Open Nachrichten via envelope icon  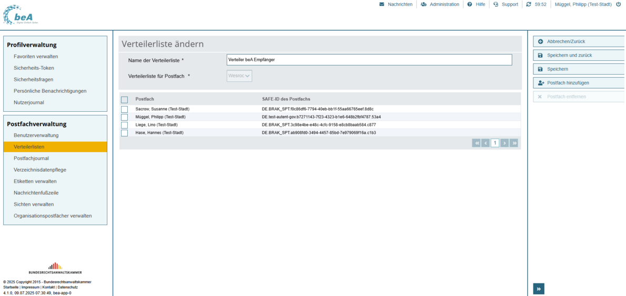coord(382,4)
